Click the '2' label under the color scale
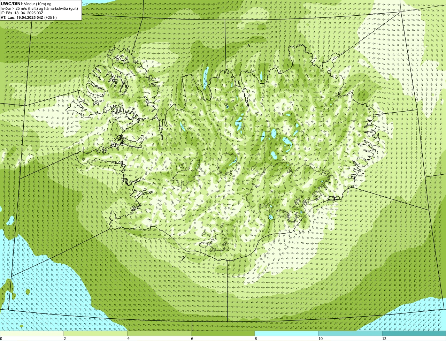This screenshot has width=446, height=341. click(65, 339)
